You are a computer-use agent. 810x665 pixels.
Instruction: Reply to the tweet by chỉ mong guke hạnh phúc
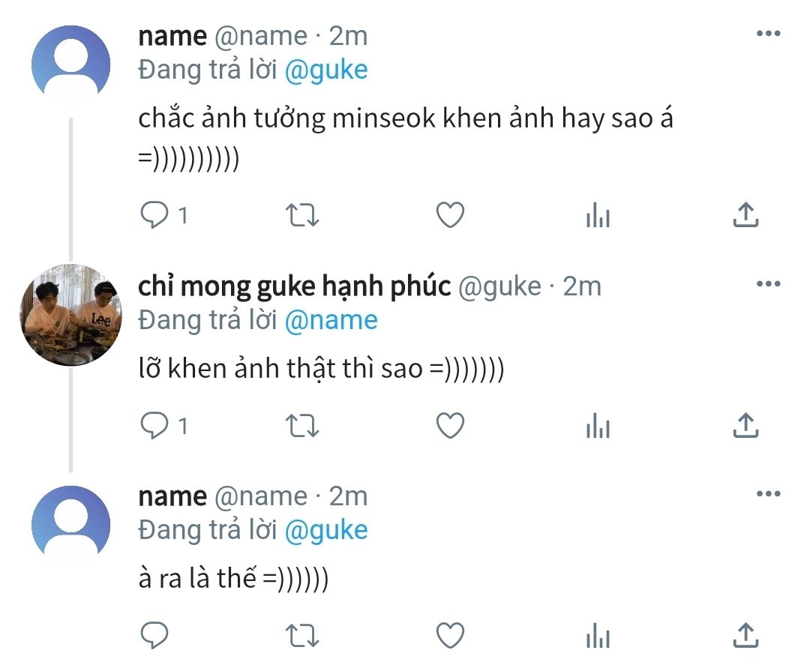tap(154, 426)
